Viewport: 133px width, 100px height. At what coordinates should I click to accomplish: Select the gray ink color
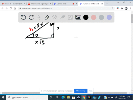tap(101, 17)
